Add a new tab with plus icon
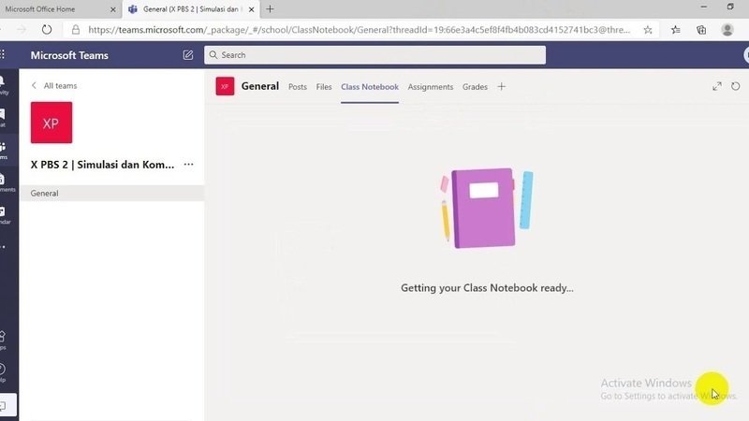The image size is (749, 421). 501,87
